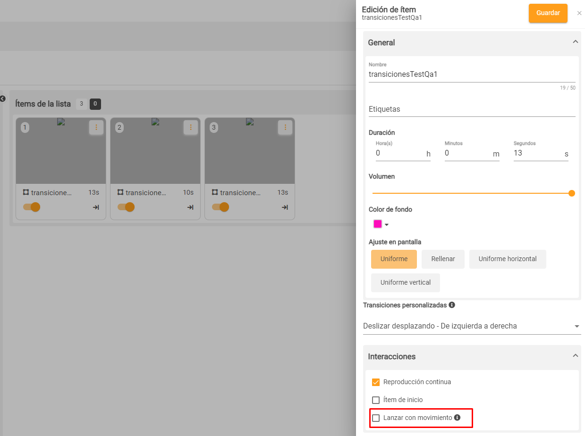The image size is (585, 436).
Task: Open the Color de fondo swatch picker
Action: tap(381, 224)
